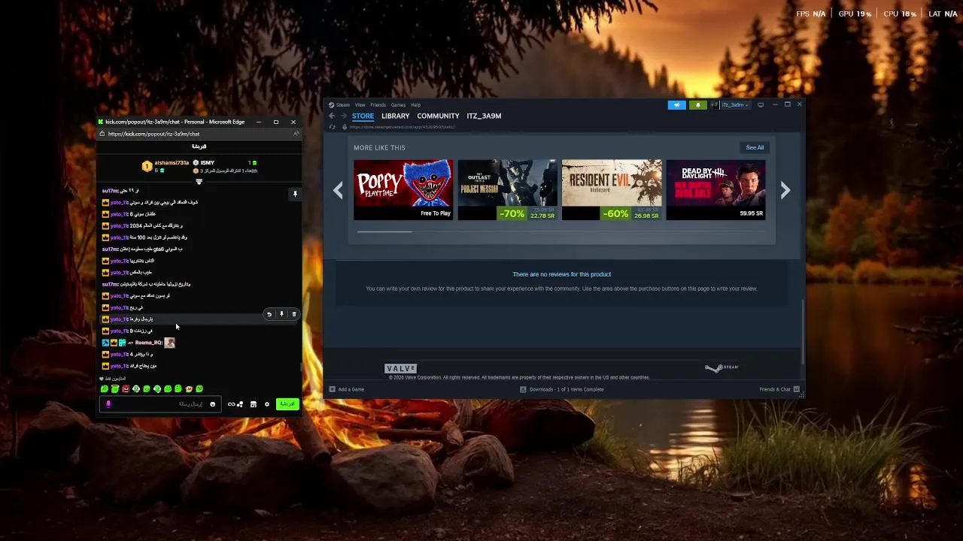Open the ITZ_3A9M profile tab
The image size is (963, 541).
click(x=484, y=116)
